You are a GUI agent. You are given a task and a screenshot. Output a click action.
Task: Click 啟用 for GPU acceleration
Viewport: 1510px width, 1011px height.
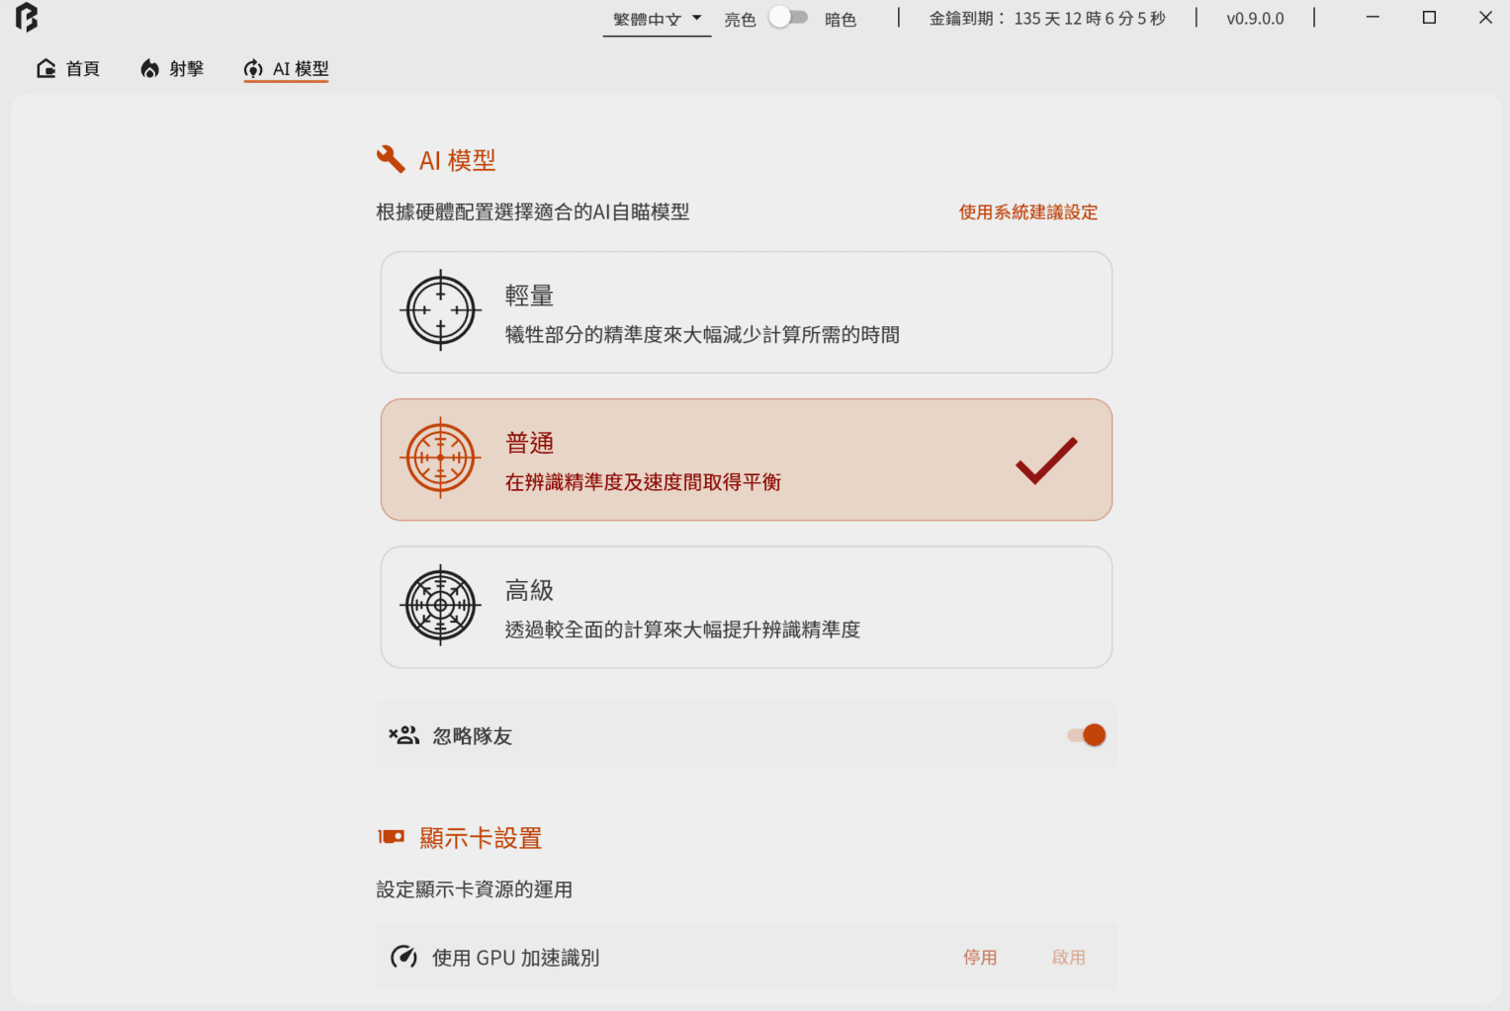click(1069, 957)
